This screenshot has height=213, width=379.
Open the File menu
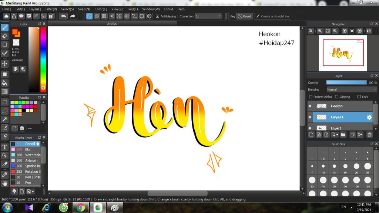7,9
